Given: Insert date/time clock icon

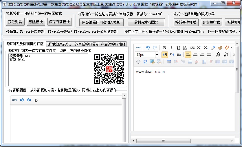Looking at the screenshot, I should [138, 62].
